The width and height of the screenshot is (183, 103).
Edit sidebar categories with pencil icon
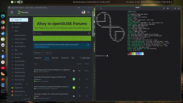click(x=27, y=84)
